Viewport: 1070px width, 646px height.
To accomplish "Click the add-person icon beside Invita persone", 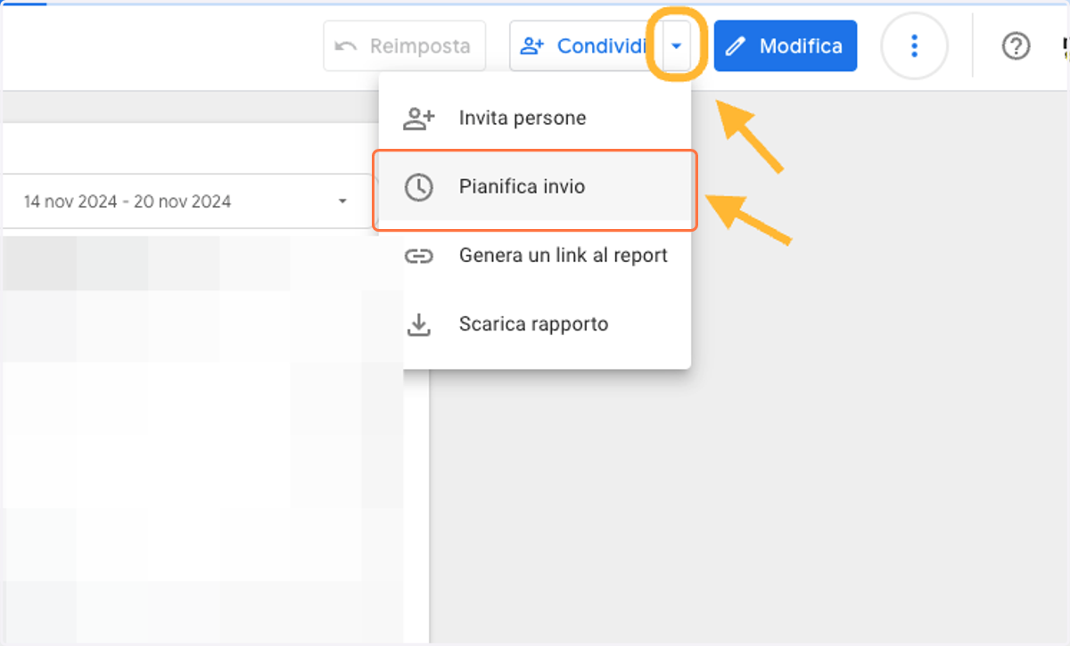I will pyautogui.click(x=418, y=118).
